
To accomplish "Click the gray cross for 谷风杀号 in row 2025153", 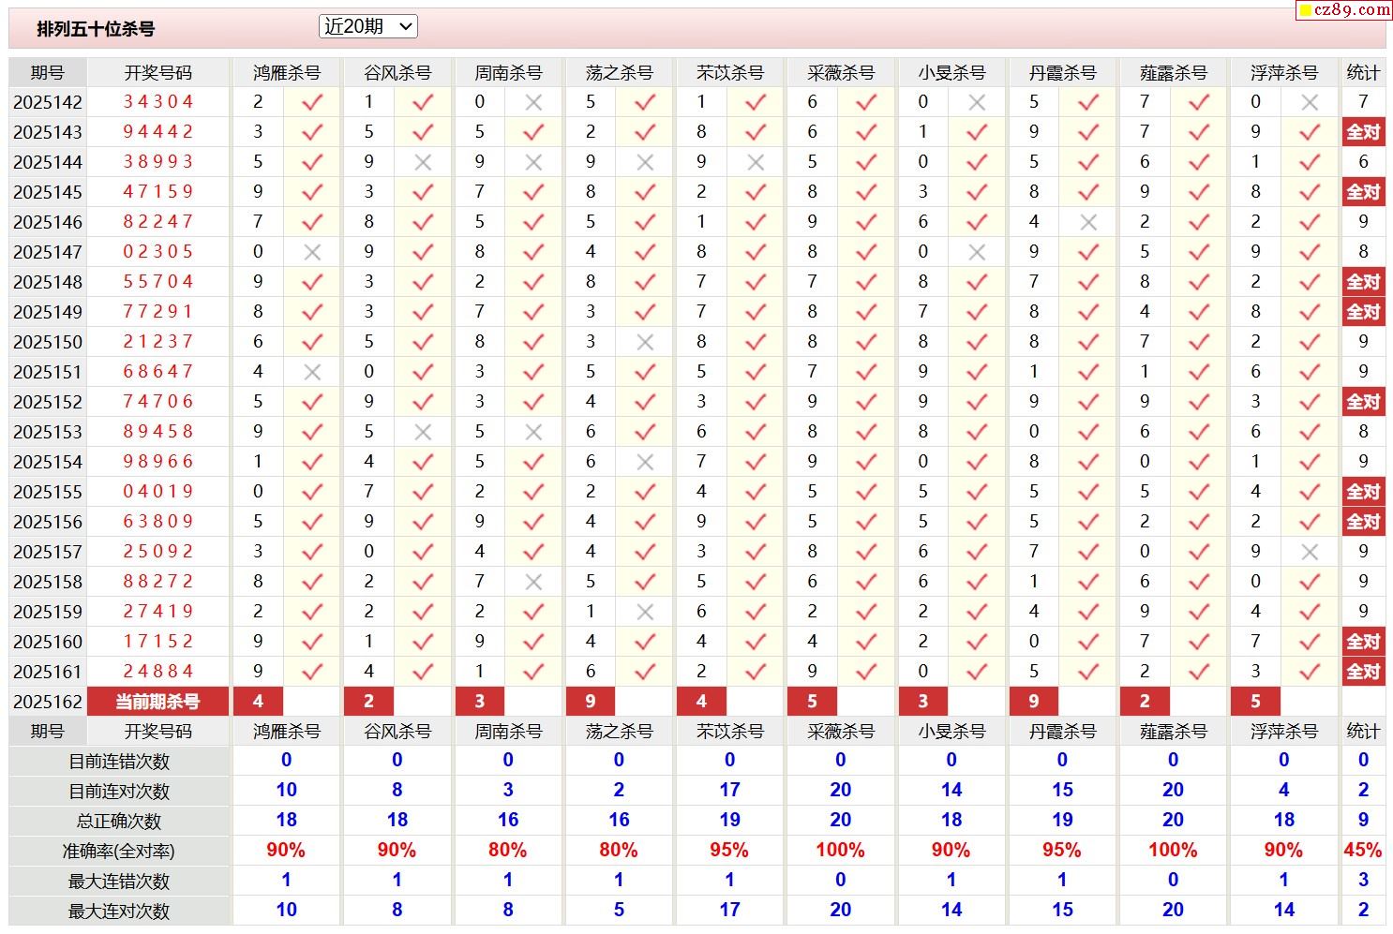I will pyautogui.click(x=423, y=432).
